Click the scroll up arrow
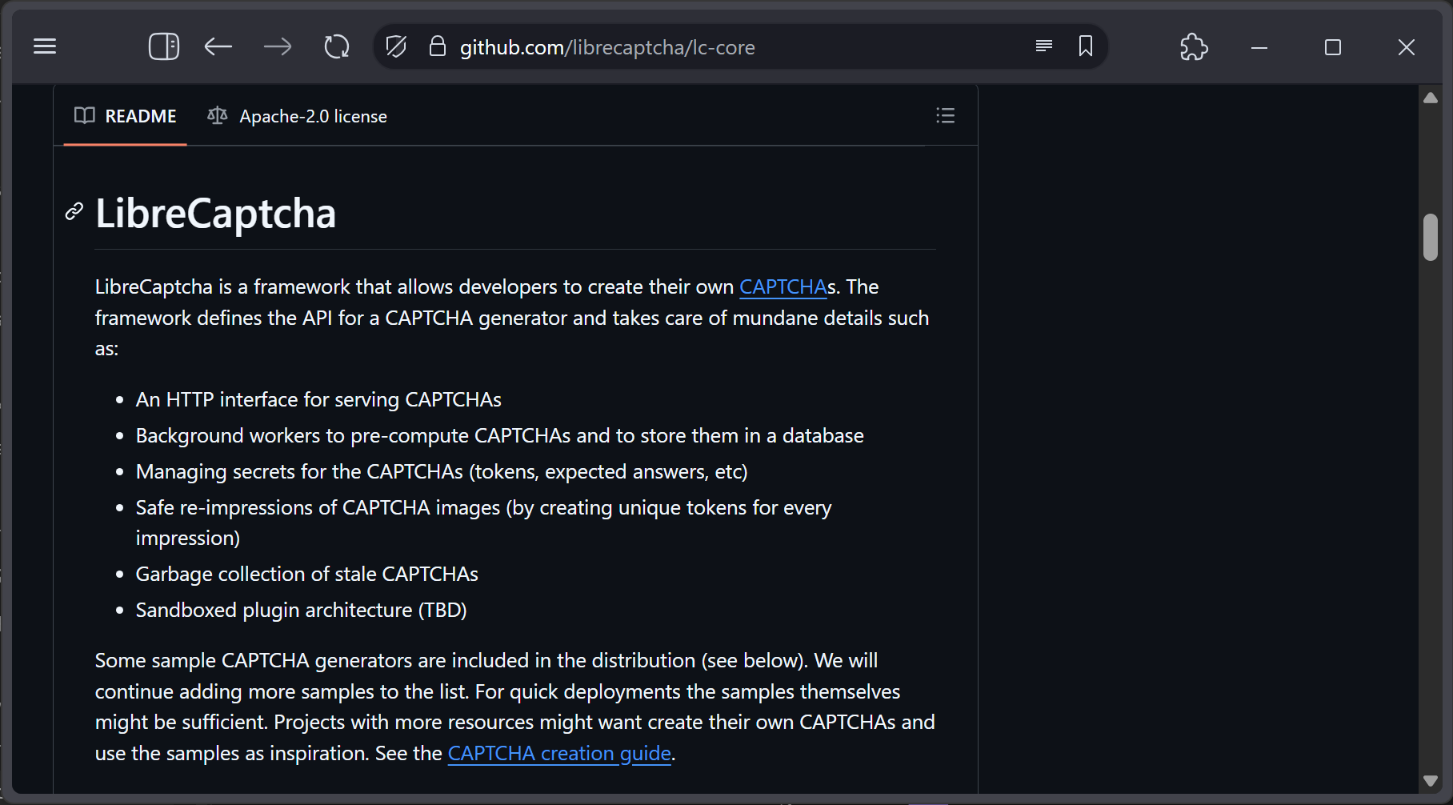 coord(1431,98)
